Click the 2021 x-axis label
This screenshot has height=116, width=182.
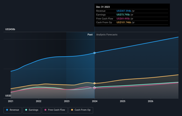(x=11, y=101)
